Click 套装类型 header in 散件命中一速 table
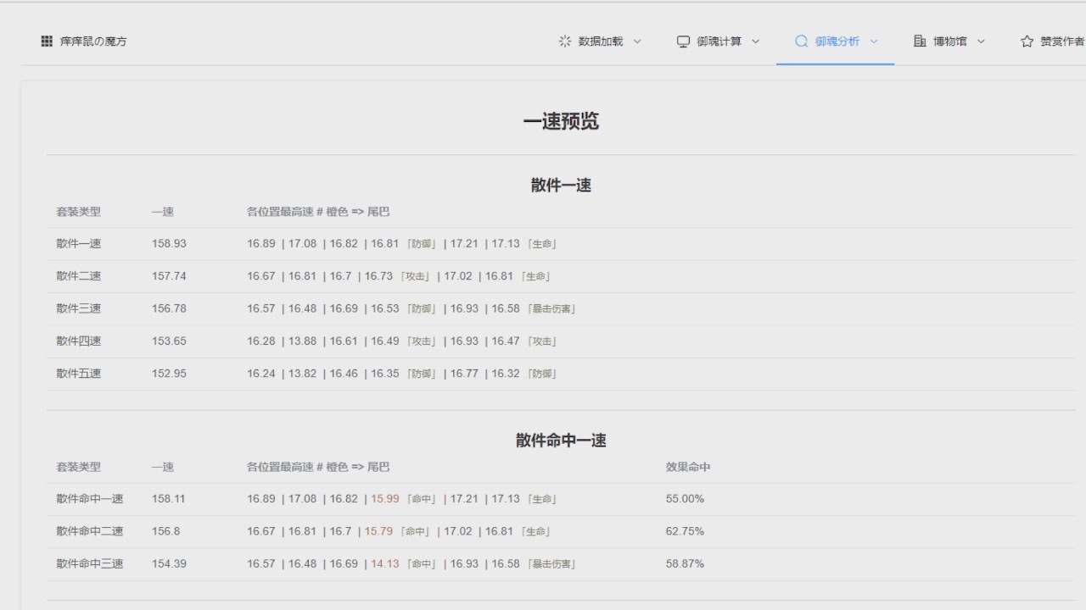This screenshot has width=1086, height=610. (x=79, y=467)
